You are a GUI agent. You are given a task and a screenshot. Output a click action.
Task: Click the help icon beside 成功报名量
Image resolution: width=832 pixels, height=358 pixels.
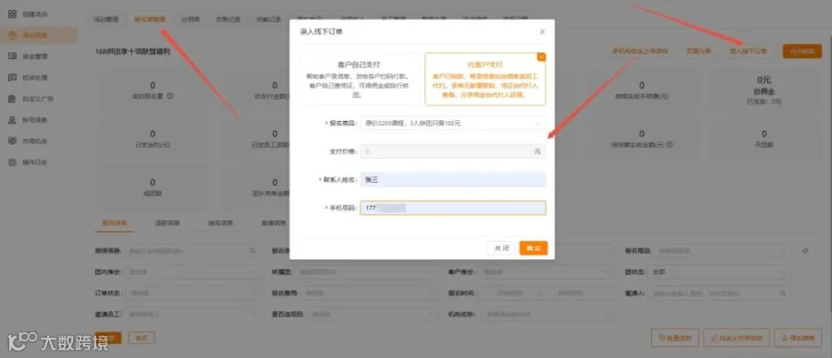coord(171,96)
